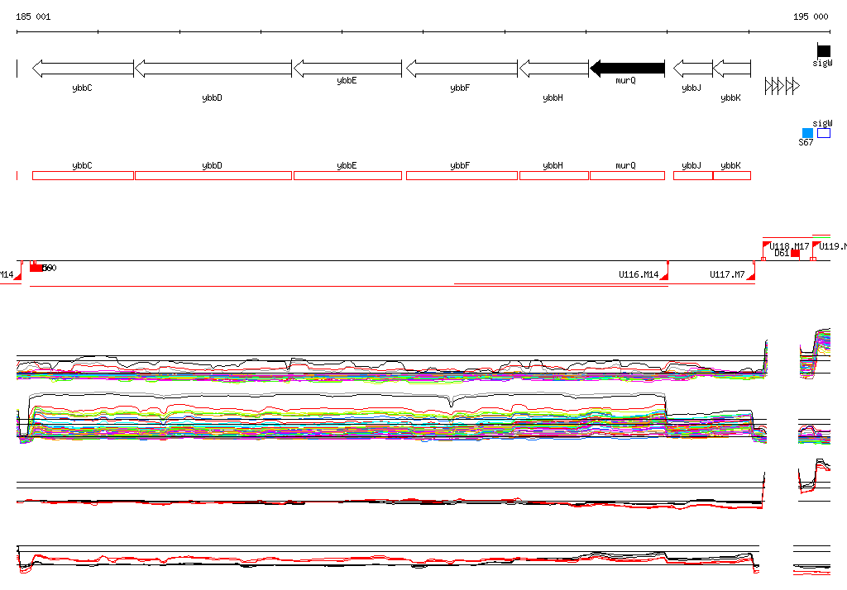Click the U119 label at right edge
Image resolution: width=847 pixels, height=590 pixels.
coord(832,247)
